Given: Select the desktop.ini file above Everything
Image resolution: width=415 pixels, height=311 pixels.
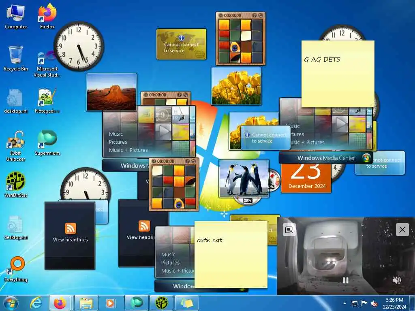Looking at the screenshot, I should coord(16,227).
